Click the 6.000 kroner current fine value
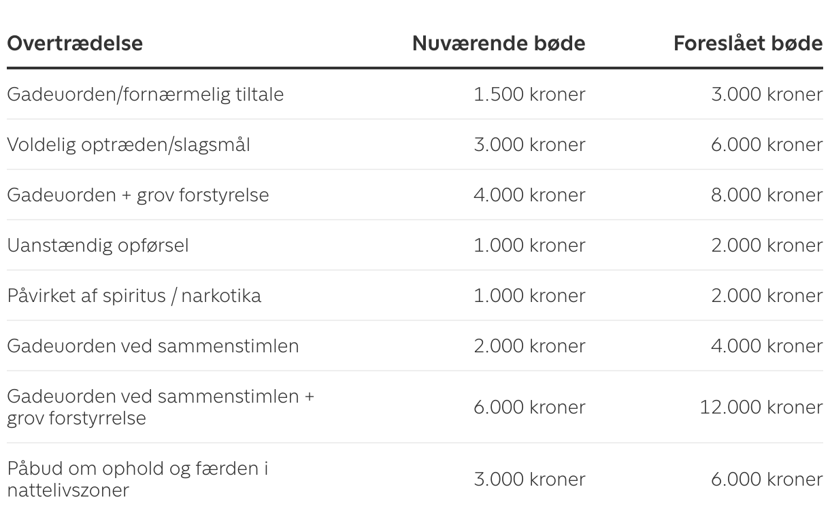The height and width of the screenshot is (521, 830). 529,407
